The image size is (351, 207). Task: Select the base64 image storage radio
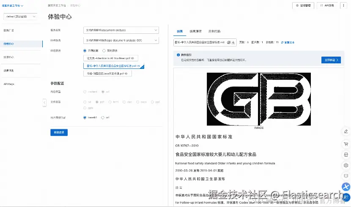pyautogui.click(x=85, y=117)
